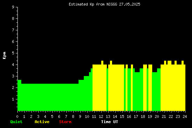Click the x-axis hour label 24
The height and width of the screenshot is (128, 192).
[x=185, y=116]
